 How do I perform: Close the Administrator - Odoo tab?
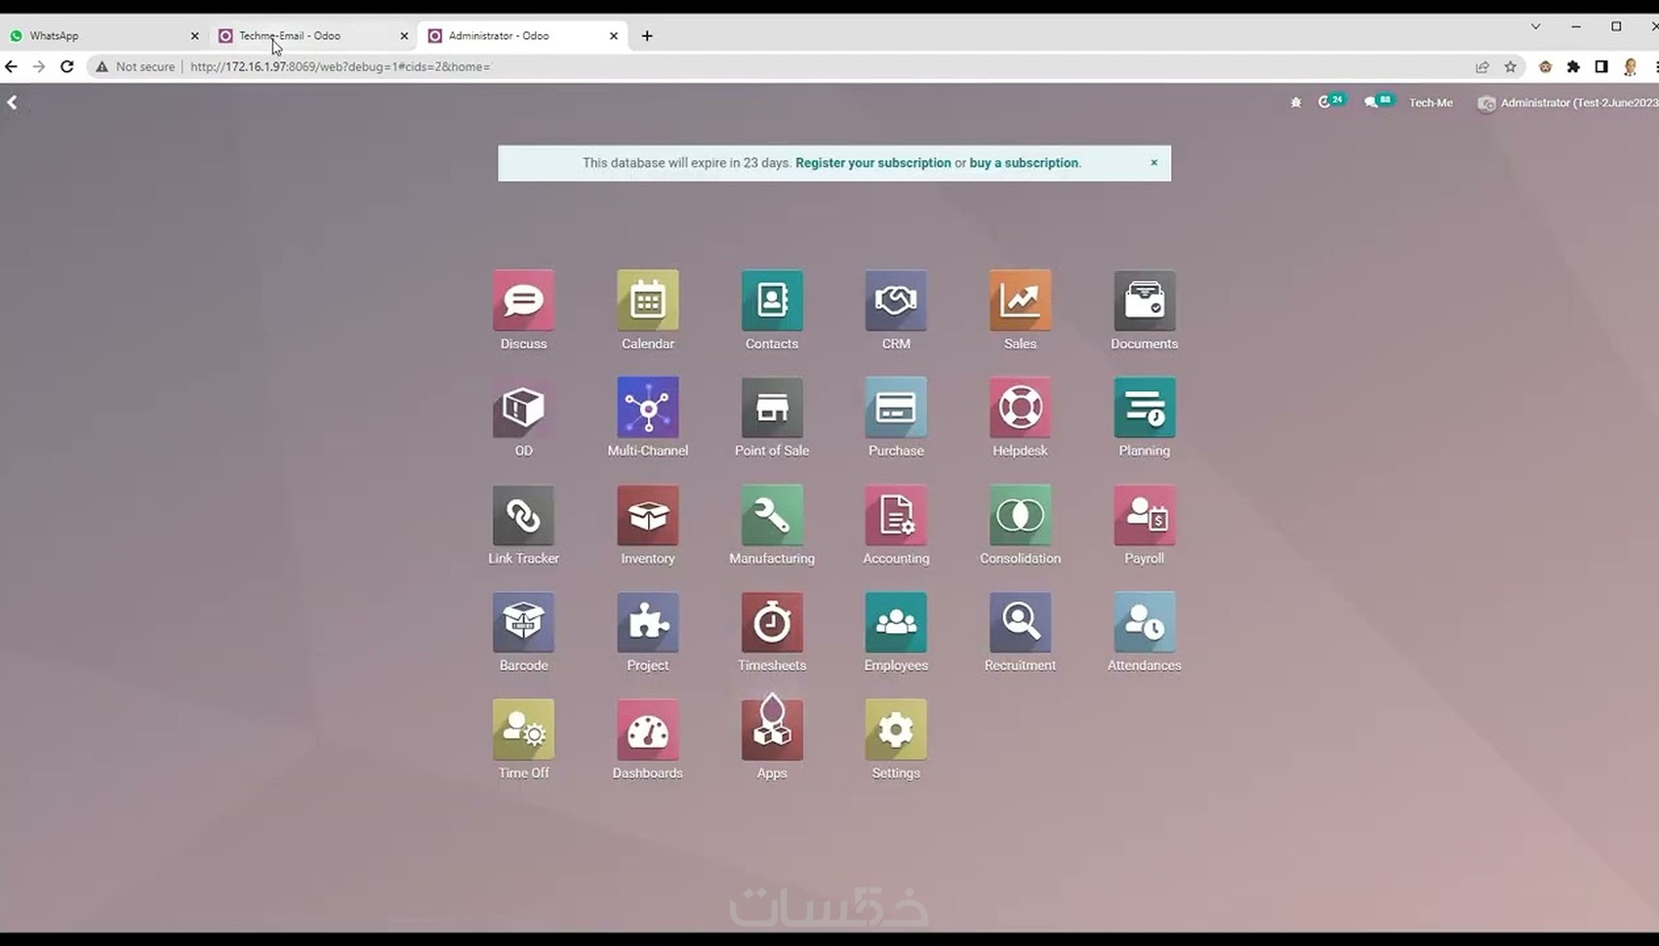pos(614,36)
